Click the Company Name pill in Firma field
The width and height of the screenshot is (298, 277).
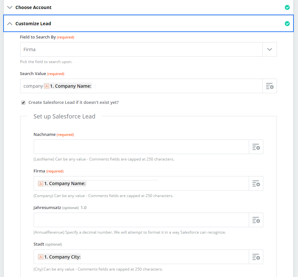[x=62, y=183]
